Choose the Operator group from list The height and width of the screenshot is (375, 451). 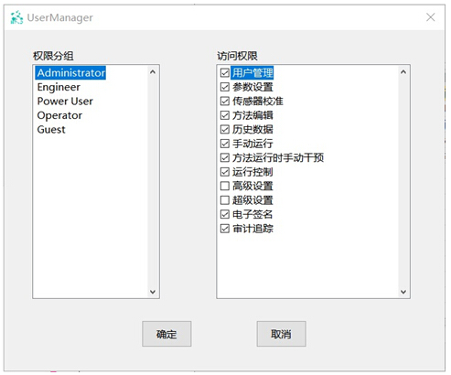point(59,115)
